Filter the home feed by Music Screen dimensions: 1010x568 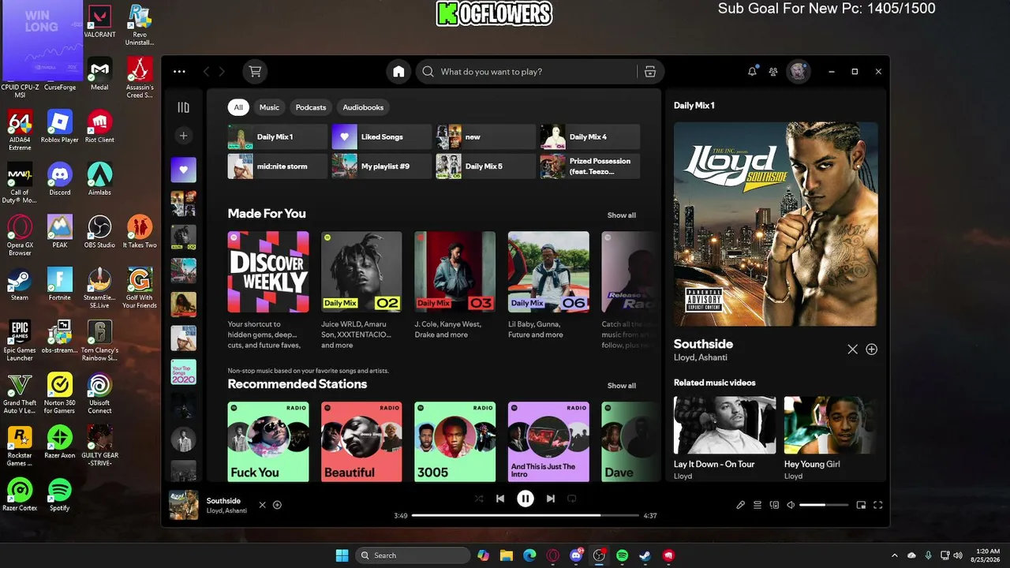pos(269,107)
